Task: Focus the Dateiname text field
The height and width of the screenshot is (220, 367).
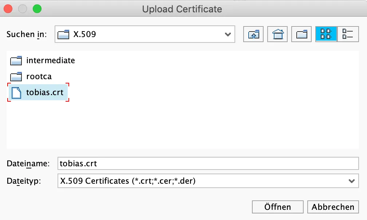Action: 208,163
